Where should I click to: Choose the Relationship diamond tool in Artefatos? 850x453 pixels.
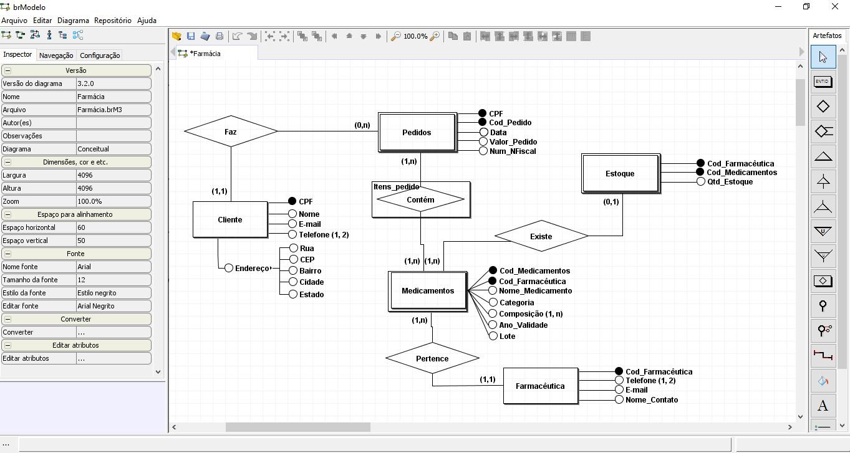point(823,107)
